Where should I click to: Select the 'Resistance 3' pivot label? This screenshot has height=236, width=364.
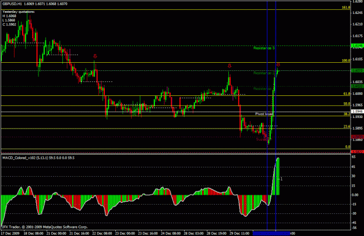(264, 48)
